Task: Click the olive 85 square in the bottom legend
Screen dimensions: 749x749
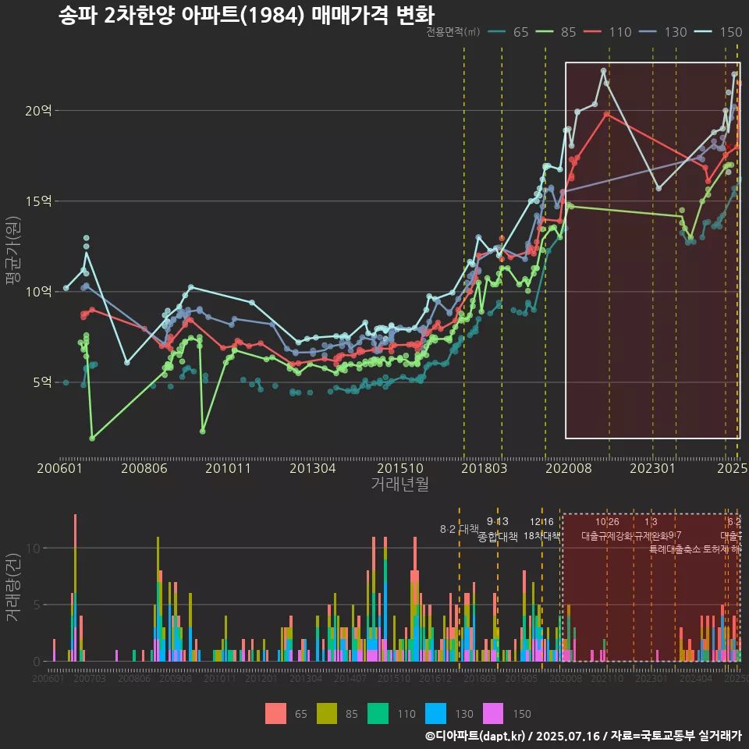Action: point(327,714)
